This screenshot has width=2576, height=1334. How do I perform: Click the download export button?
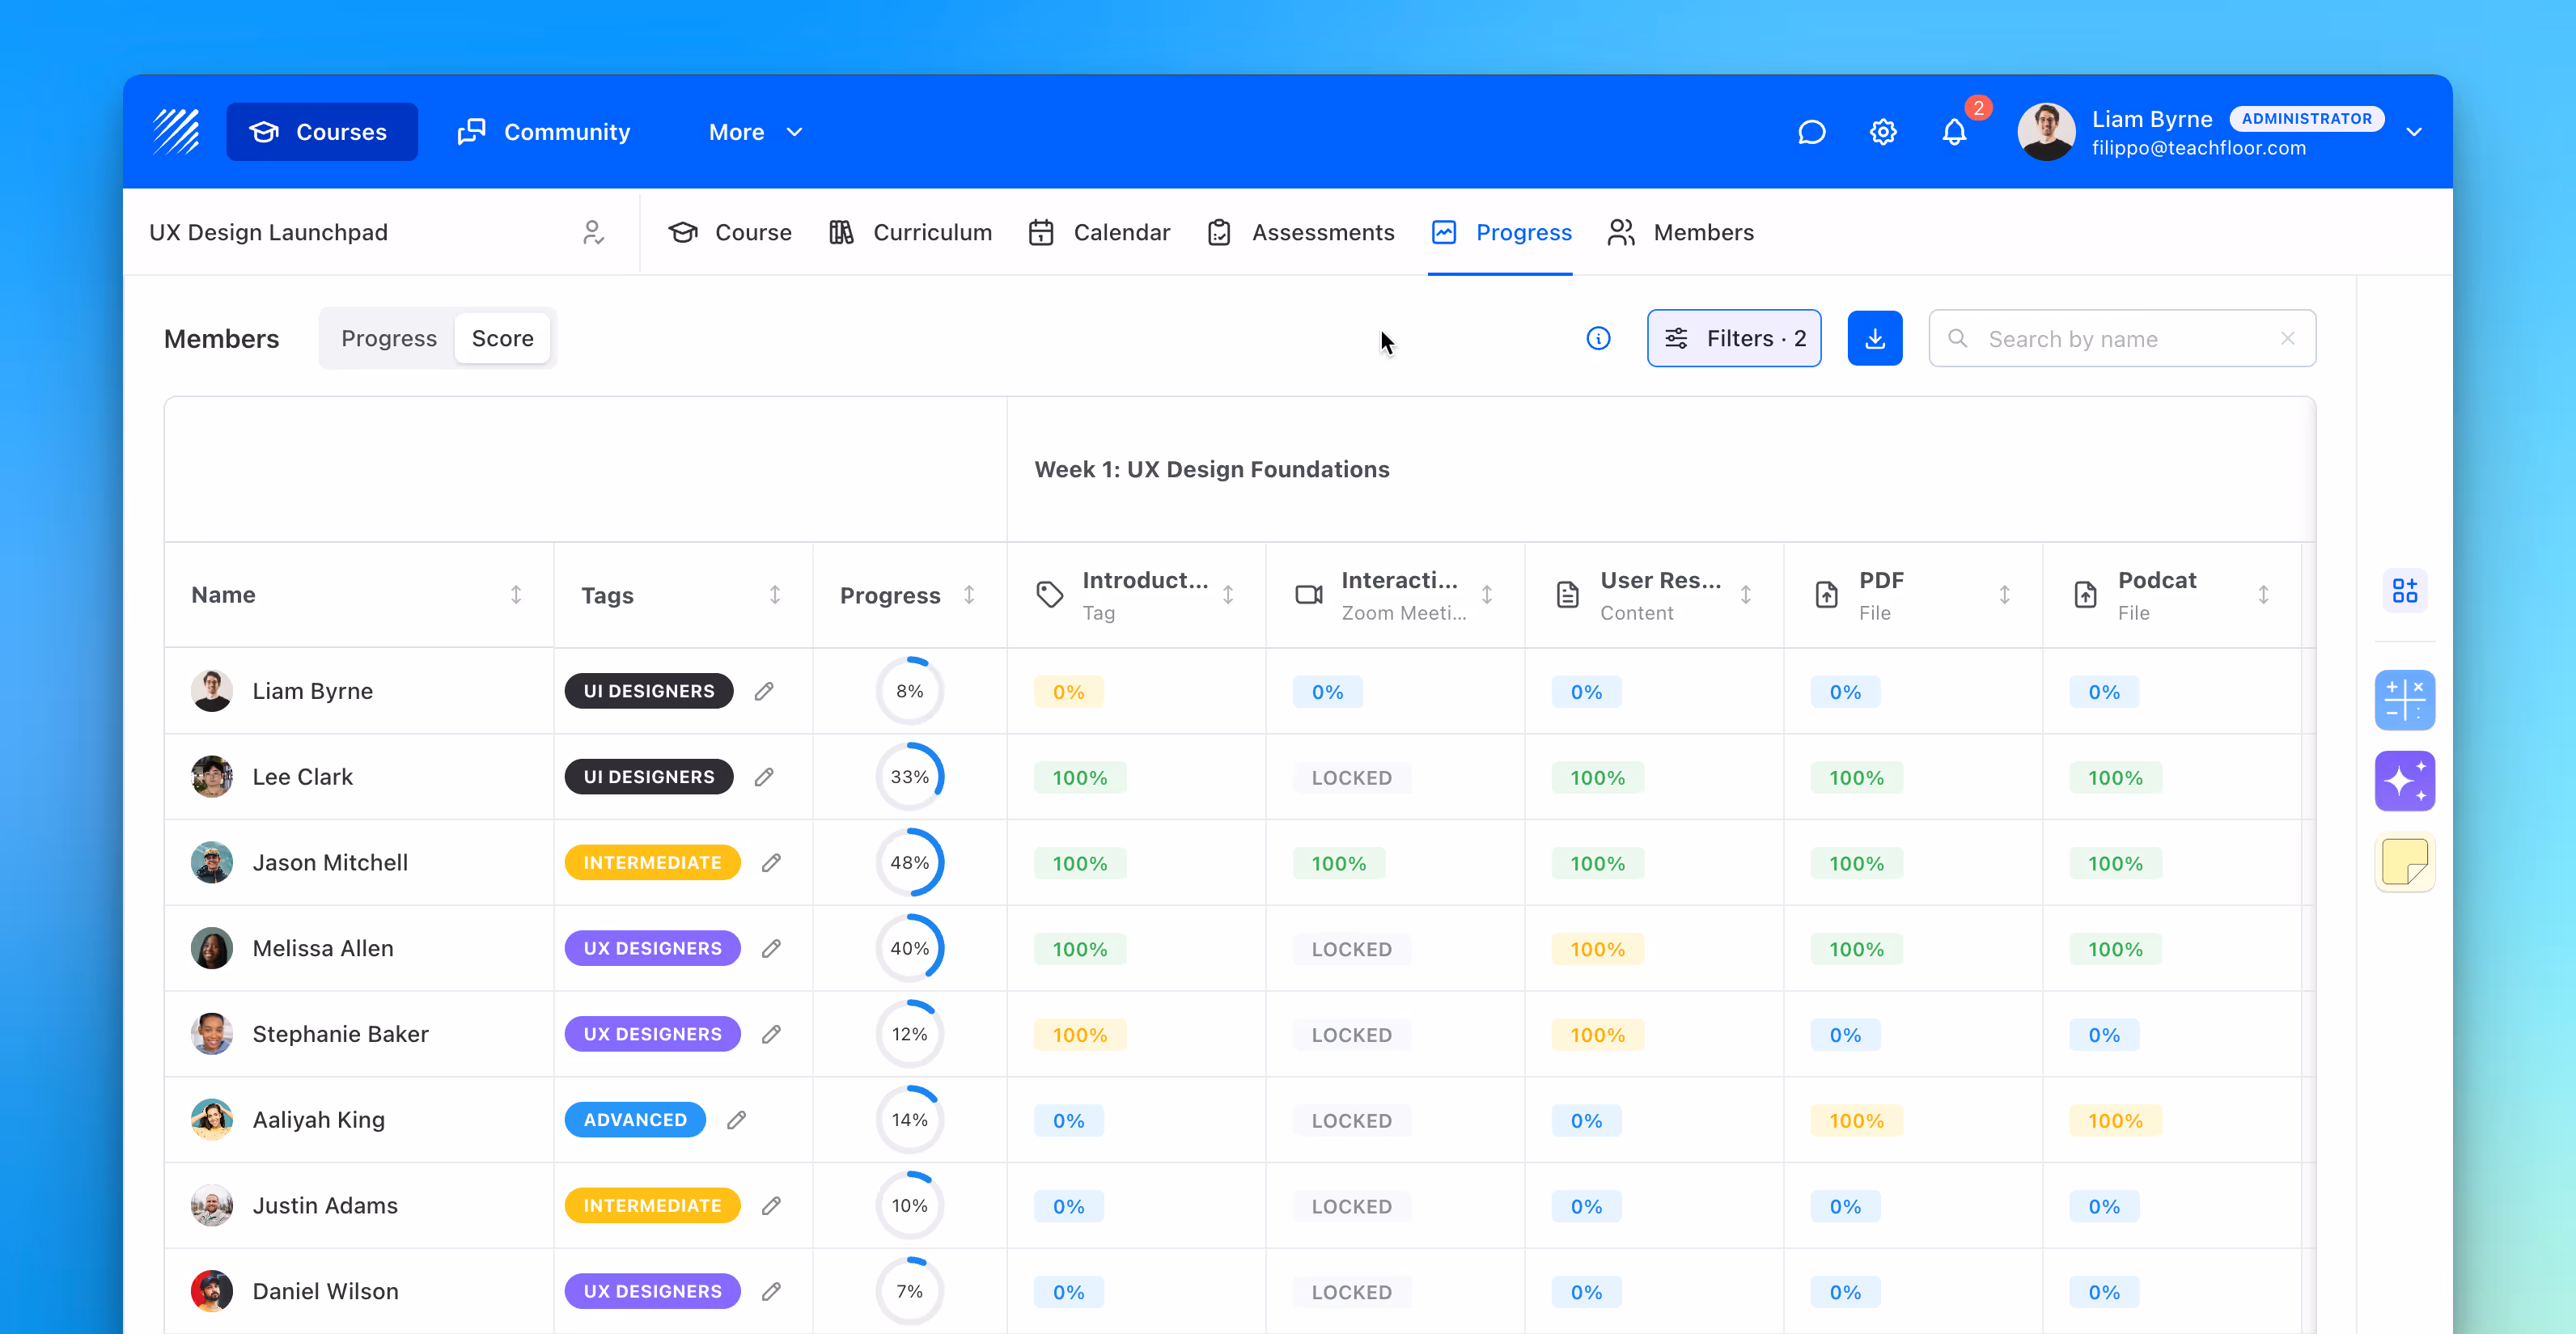coord(1875,338)
